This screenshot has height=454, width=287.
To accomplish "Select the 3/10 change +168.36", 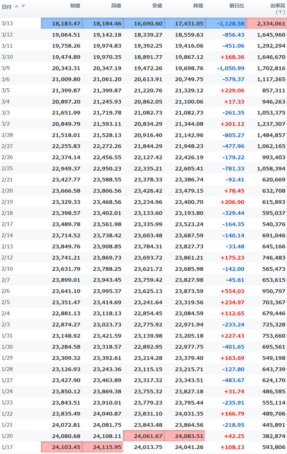I will tap(232, 57).
